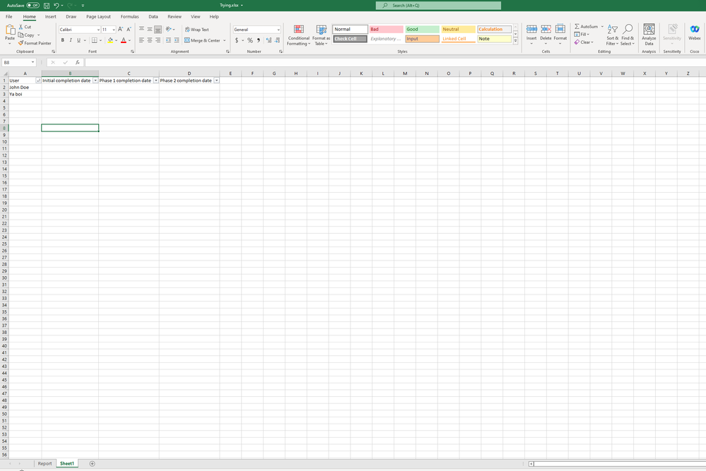
Task: Click the Copy icon
Action: (x=20, y=35)
